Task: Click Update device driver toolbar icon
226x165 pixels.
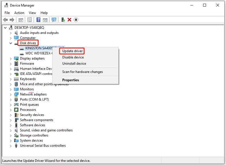Action: pyautogui.click(x=63, y=20)
